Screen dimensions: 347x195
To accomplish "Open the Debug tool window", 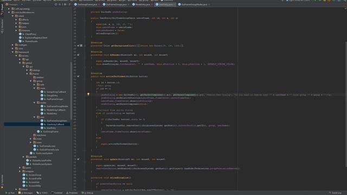I will [x=87, y=193].
